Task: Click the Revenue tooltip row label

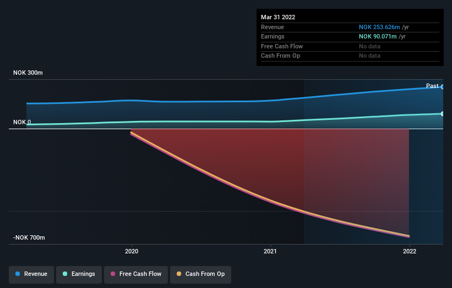Action: 273,27
